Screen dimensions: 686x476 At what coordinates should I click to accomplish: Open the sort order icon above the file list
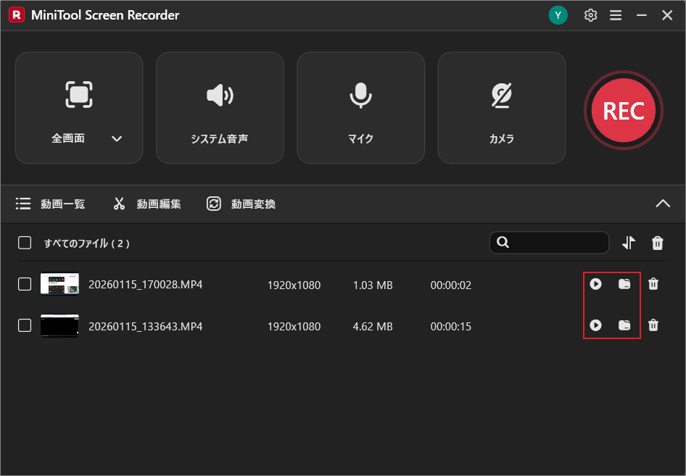pos(628,243)
